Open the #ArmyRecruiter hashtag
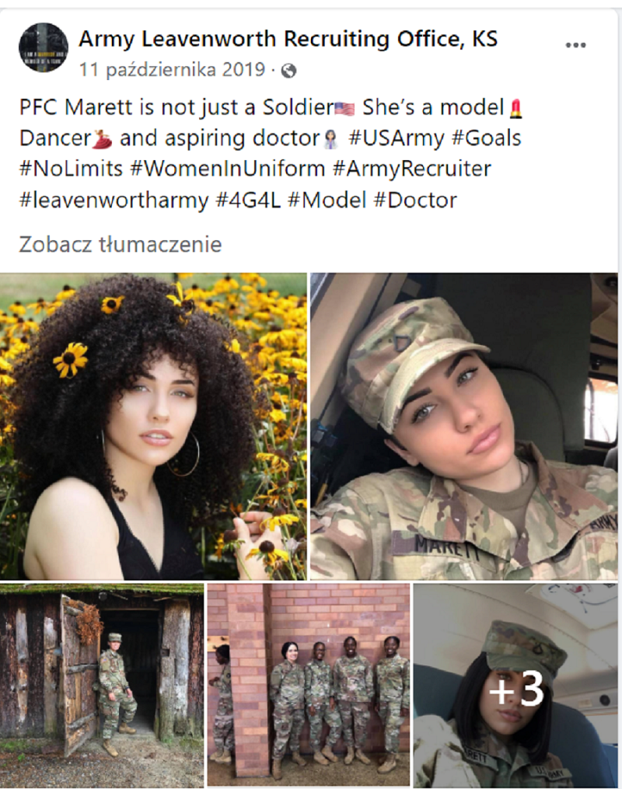The width and height of the screenshot is (622, 789). click(412, 169)
